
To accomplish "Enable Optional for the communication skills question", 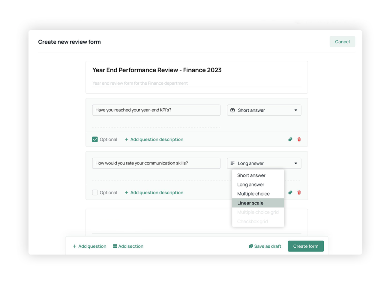I will [x=95, y=192].
